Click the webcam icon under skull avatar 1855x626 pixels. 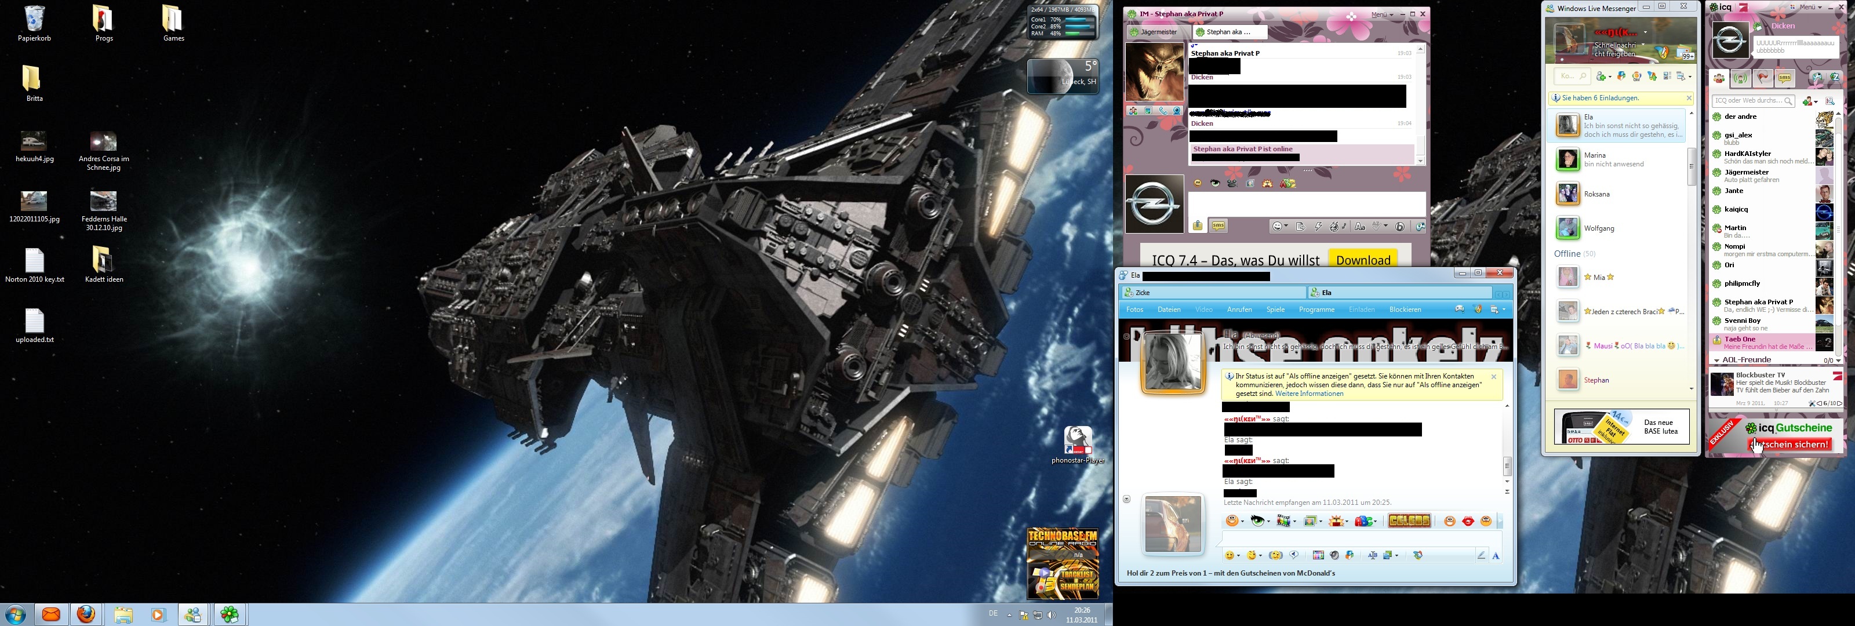point(1177,111)
